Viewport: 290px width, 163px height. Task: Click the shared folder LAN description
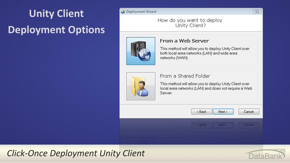[x=206, y=88]
